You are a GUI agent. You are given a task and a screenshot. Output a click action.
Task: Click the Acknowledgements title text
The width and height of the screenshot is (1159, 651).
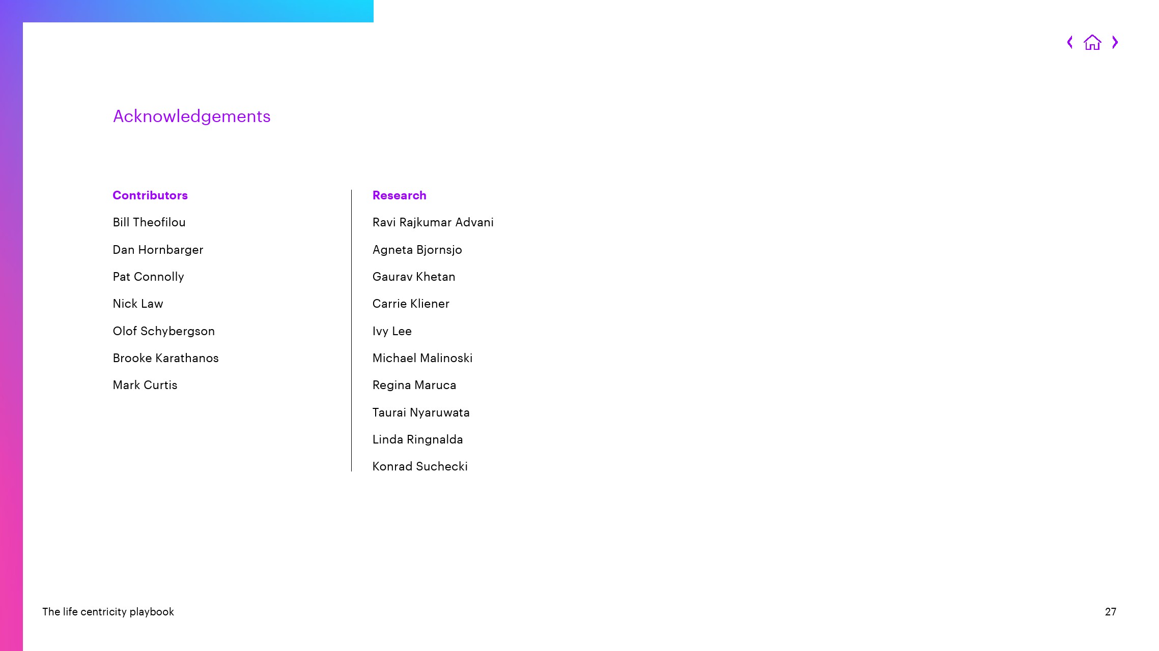coord(192,117)
